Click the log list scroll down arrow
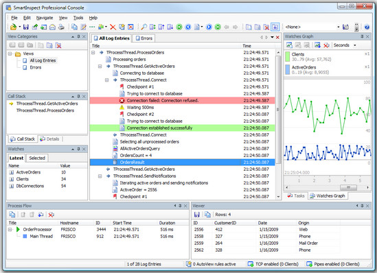This screenshot has width=377, height=273. coord(278,197)
